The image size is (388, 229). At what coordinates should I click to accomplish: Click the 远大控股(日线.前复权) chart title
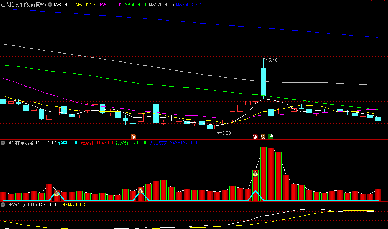24,4
